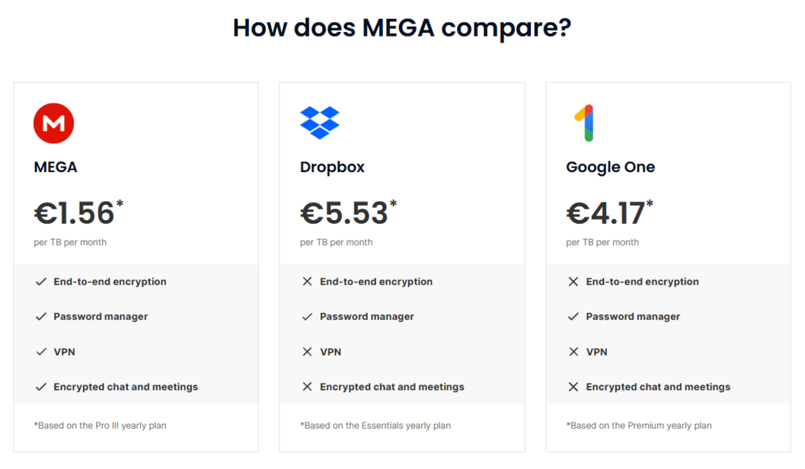
Task: Click the Dropbox card title text
Action: [332, 167]
